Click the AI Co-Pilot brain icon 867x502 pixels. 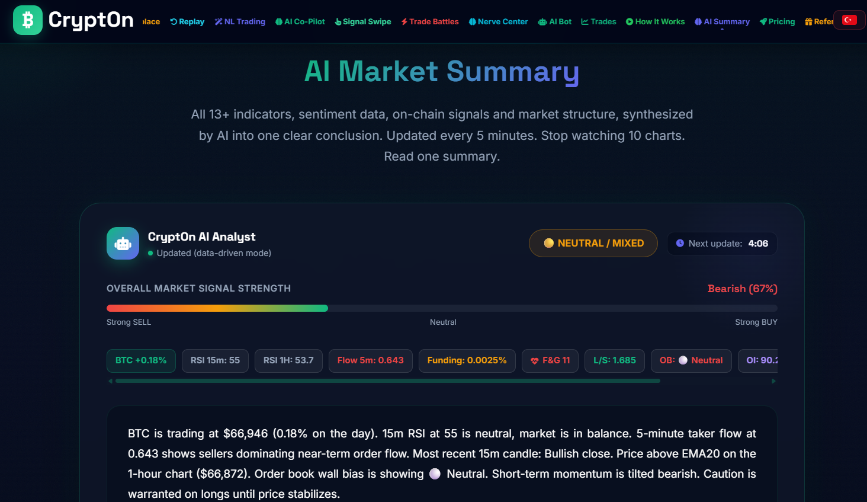pos(279,22)
